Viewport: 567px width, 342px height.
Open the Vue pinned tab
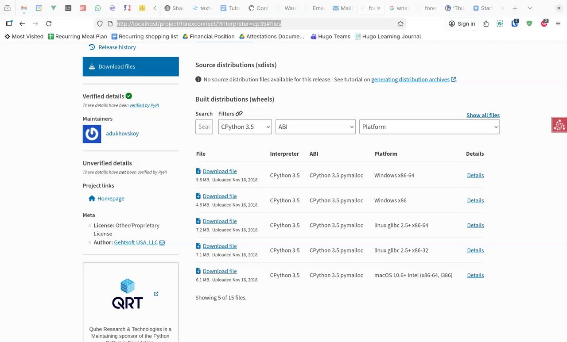[x=54, y=8]
